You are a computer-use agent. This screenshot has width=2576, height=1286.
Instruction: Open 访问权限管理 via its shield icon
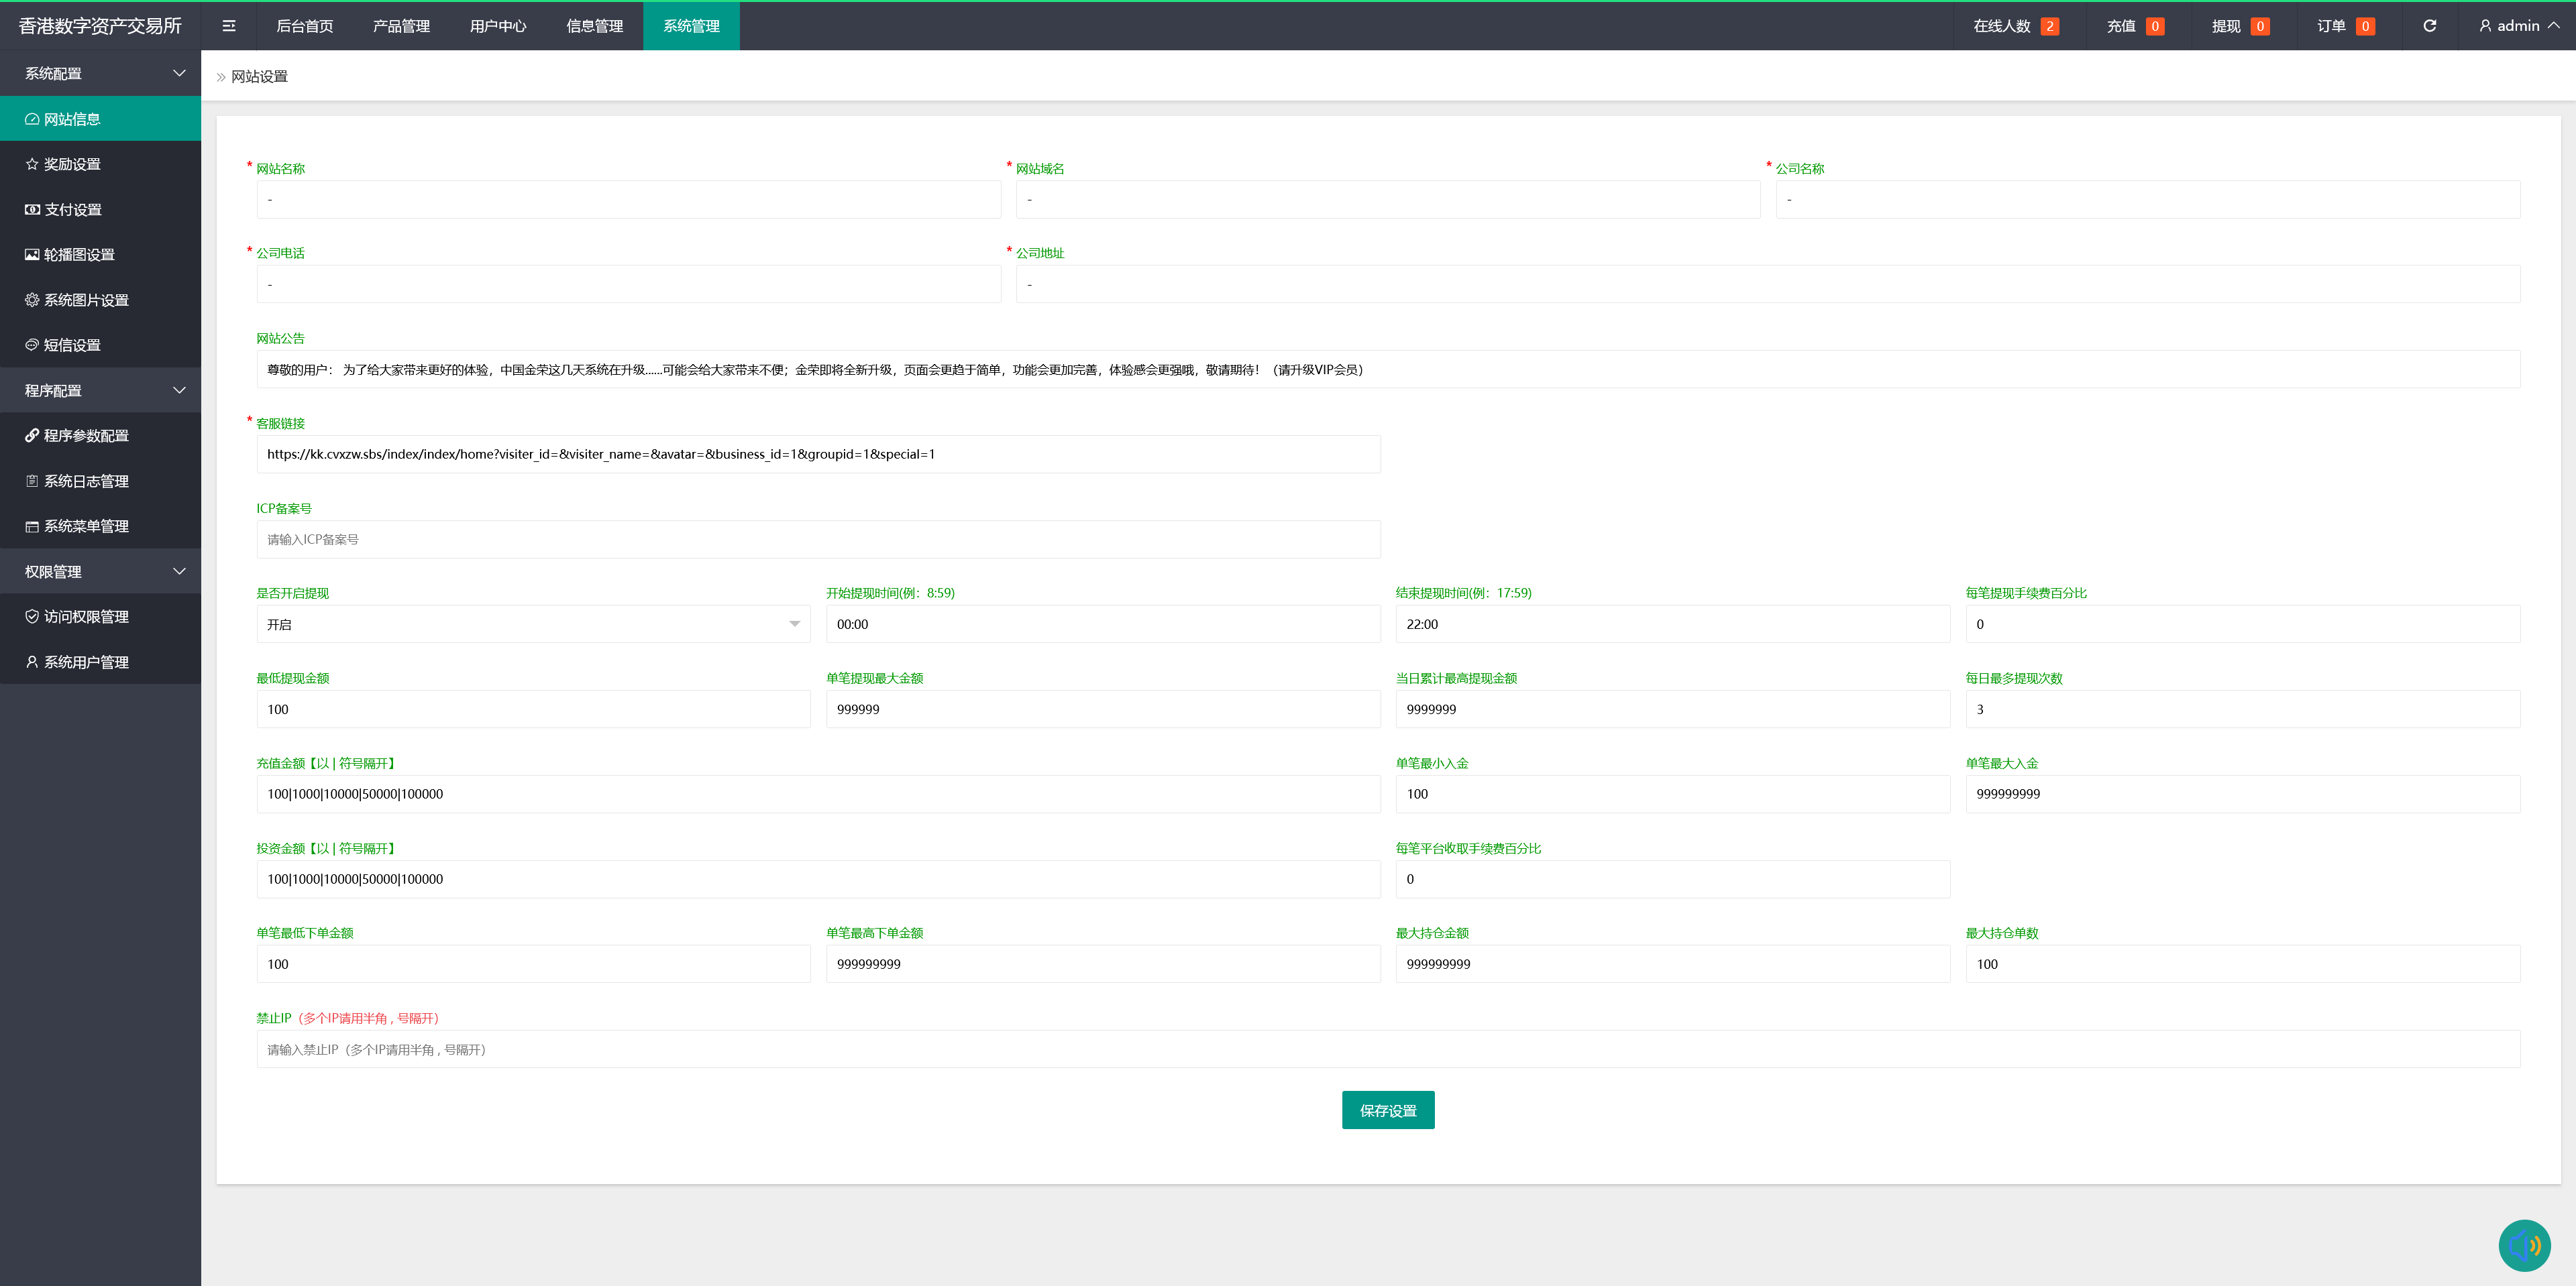(32, 617)
